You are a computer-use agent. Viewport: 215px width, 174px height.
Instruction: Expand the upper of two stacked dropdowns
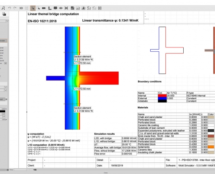(x=6, y=87)
